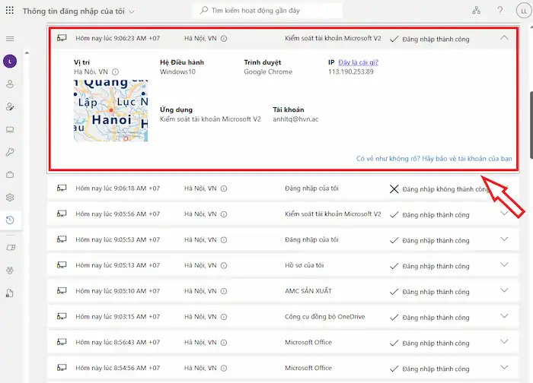The width and height of the screenshot is (533, 383).
Task: Expand the Công cụ đồng bộ OneDrive row
Action: [504, 316]
